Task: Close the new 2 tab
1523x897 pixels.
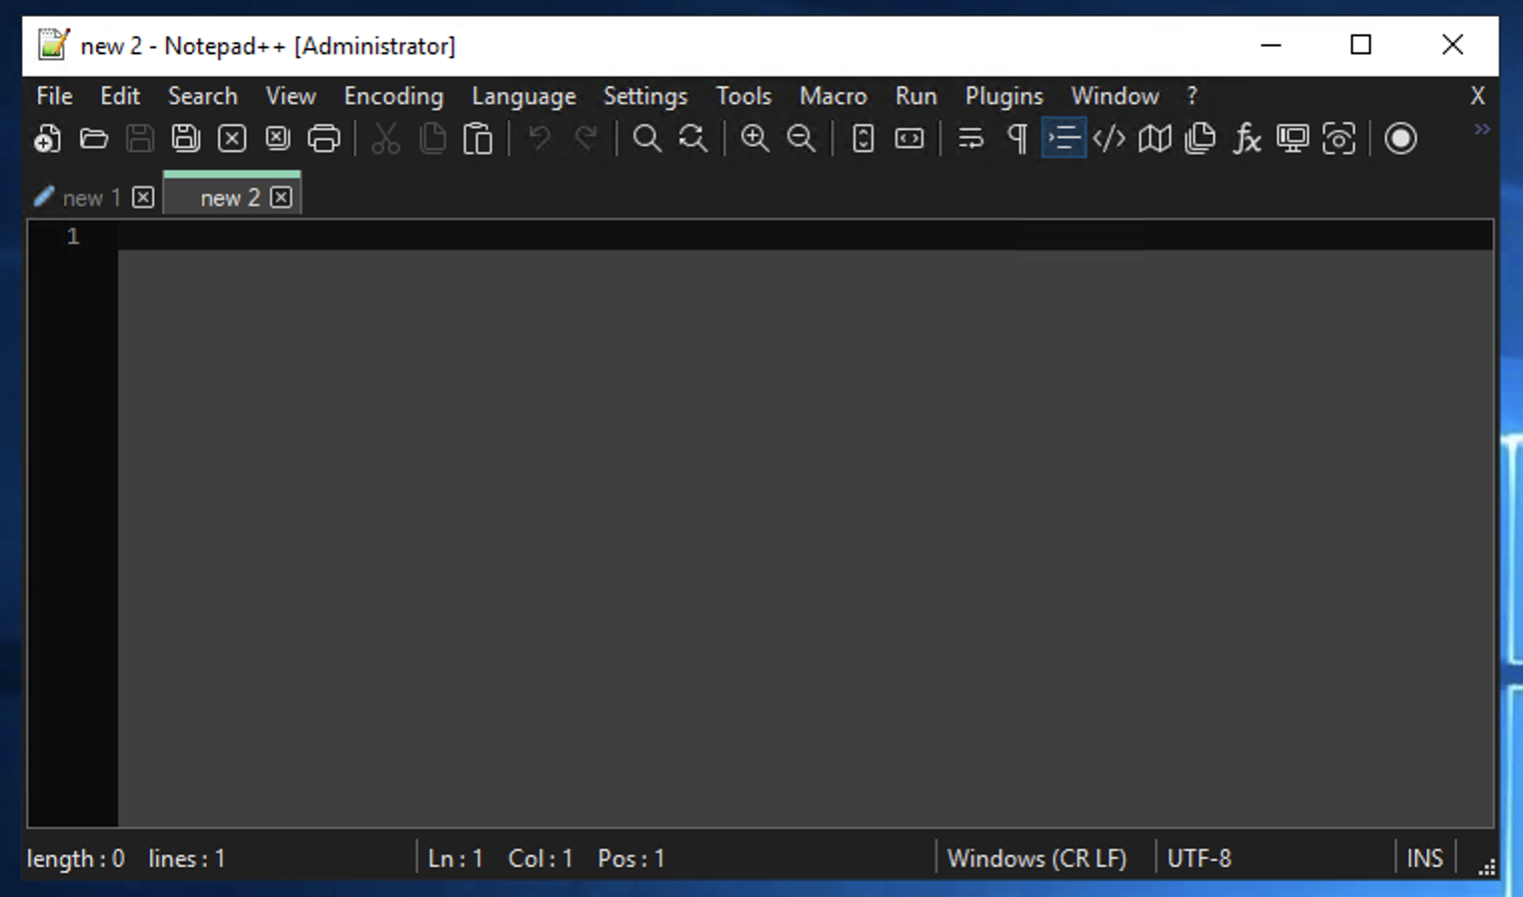Action: pos(282,197)
